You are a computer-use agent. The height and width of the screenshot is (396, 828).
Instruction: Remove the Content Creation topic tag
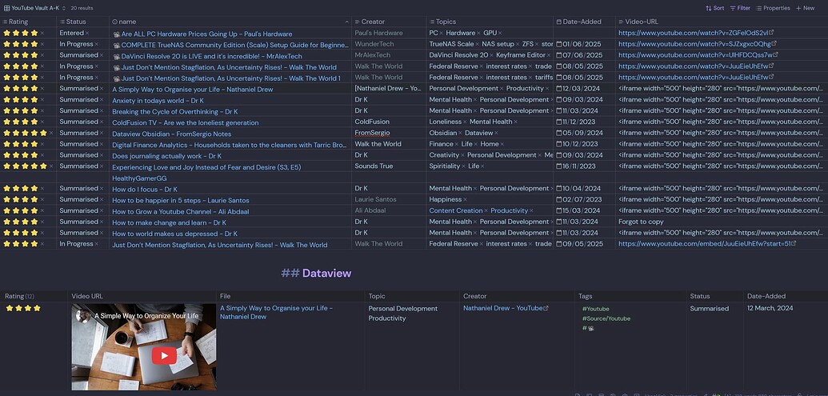click(x=486, y=210)
